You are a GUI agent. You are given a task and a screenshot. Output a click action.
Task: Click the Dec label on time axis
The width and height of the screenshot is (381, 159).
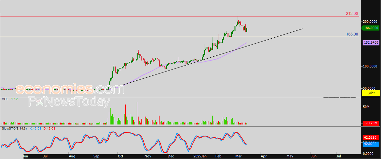171,156
